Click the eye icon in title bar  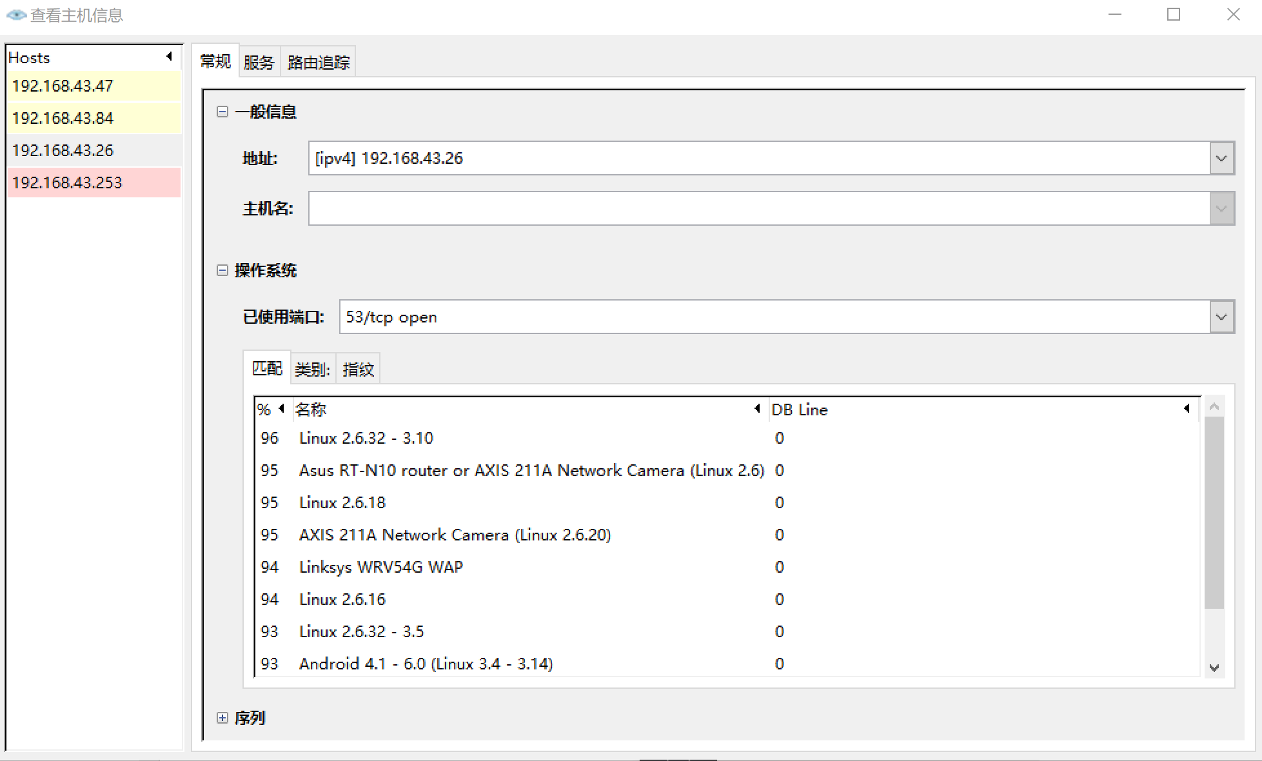(x=15, y=15)
